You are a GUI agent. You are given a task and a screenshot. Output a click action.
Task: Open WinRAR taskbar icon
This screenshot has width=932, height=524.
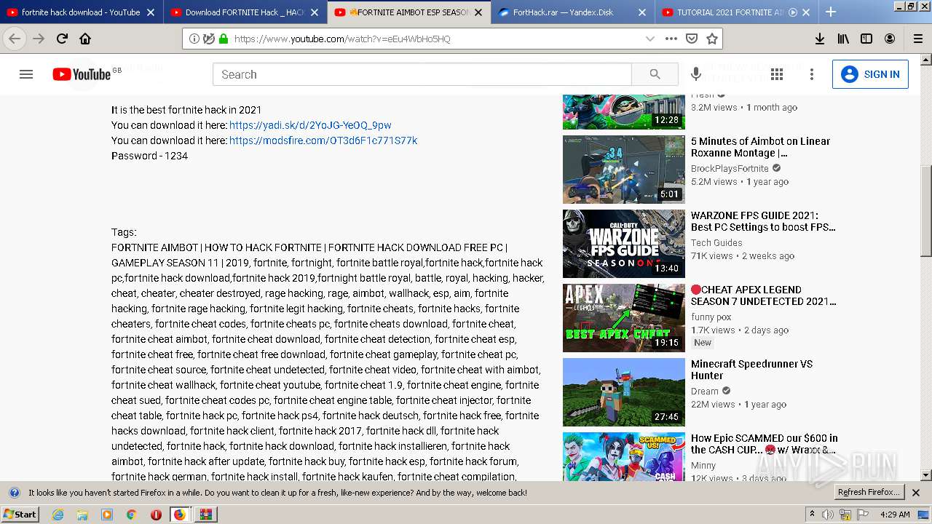205,515
